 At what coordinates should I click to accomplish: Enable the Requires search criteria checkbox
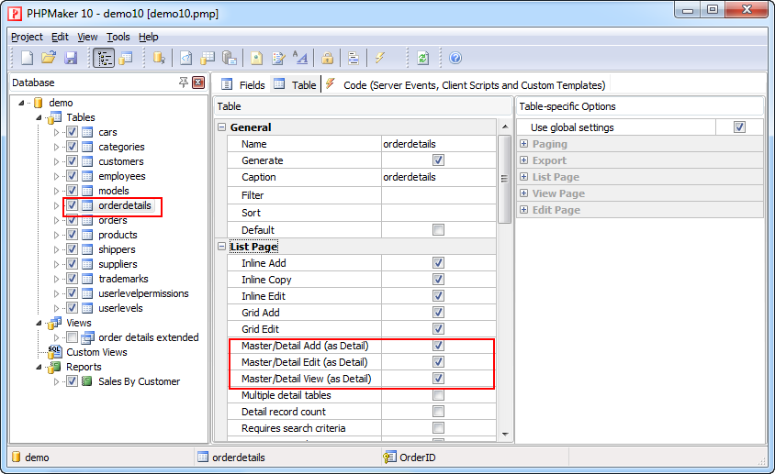pyautogui.click(x=438, y=427)
